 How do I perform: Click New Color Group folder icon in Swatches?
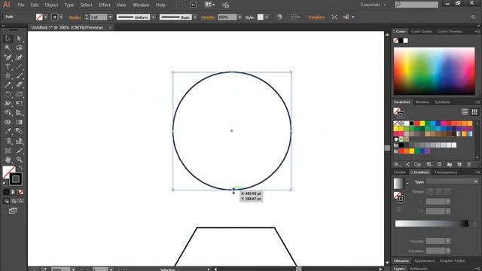pyautogui.click(x=450, y=165)
